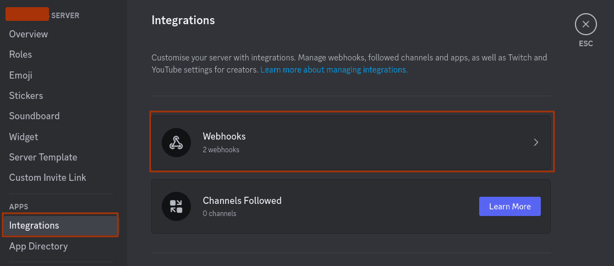Select Emoji from the server settings
The image size is (614, 266).
point(21,75)
